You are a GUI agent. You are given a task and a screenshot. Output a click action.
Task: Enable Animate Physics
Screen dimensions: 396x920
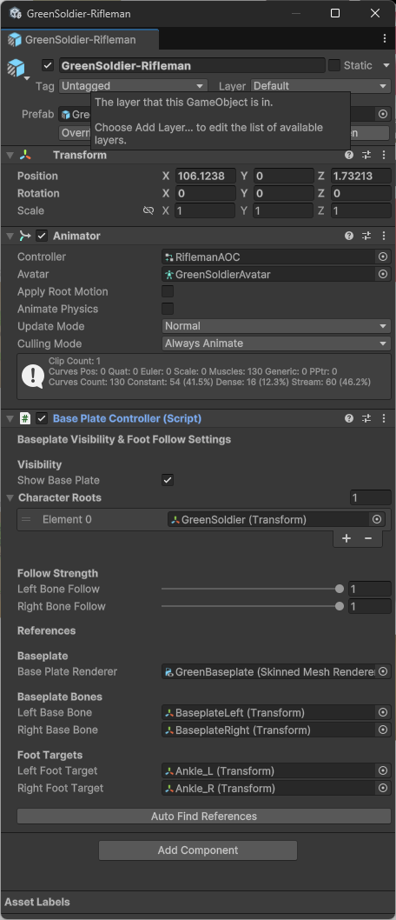click(x=168, y=309)
